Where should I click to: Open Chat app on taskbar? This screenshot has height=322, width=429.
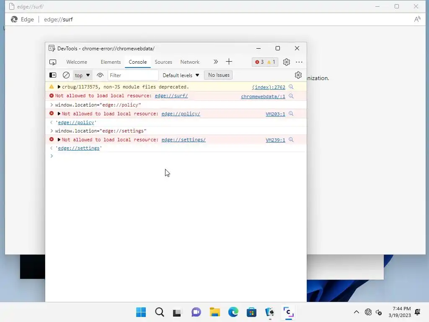[196, 312]
